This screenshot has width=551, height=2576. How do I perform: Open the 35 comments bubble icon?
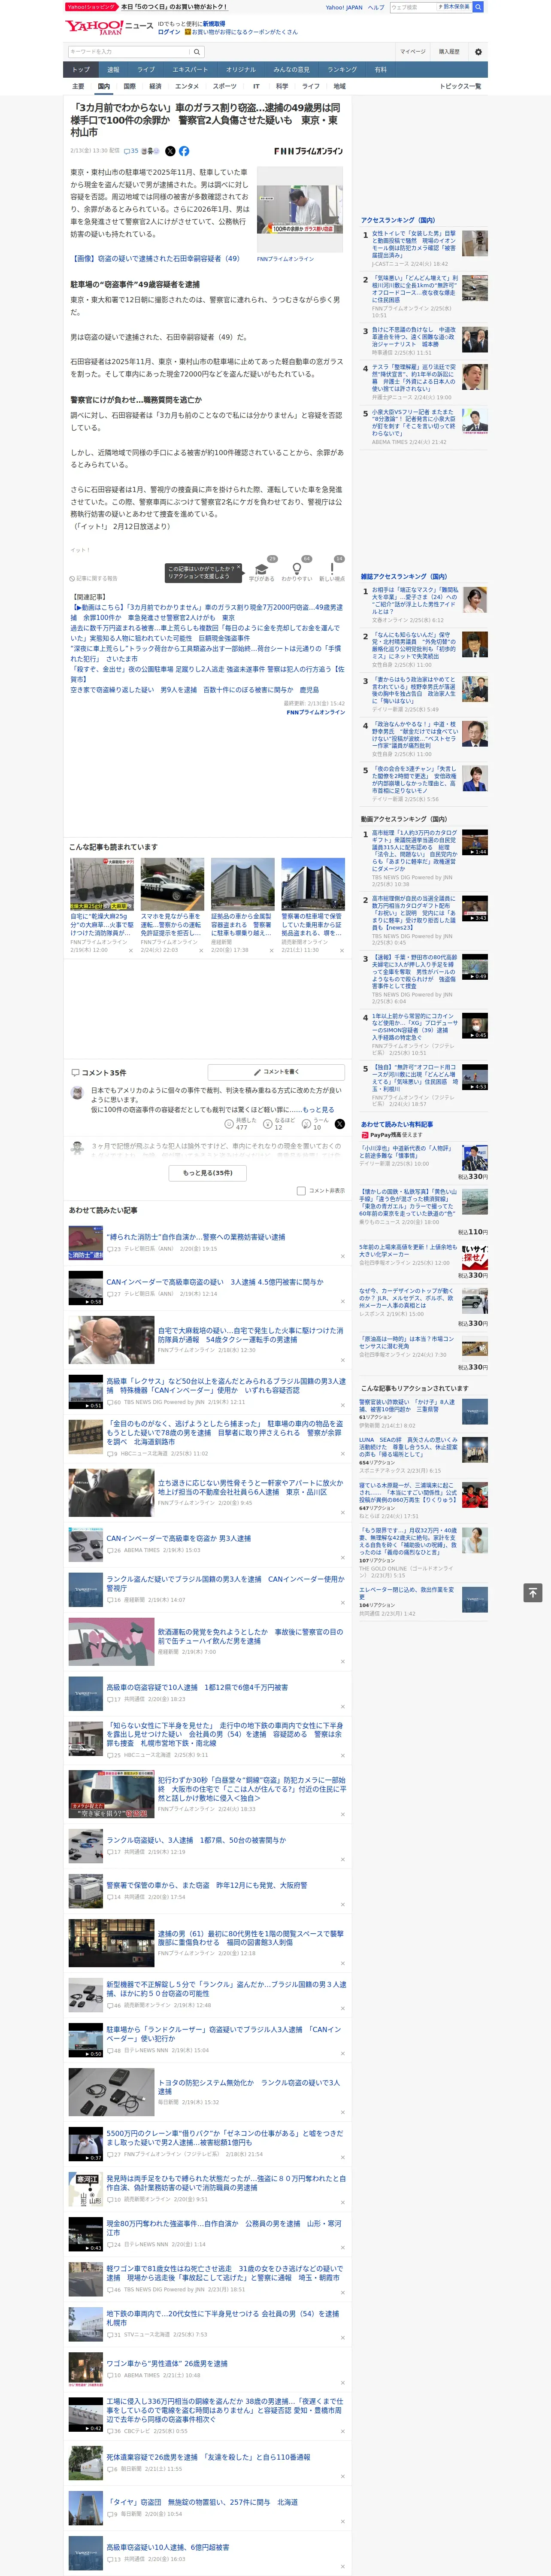(131, 151)
